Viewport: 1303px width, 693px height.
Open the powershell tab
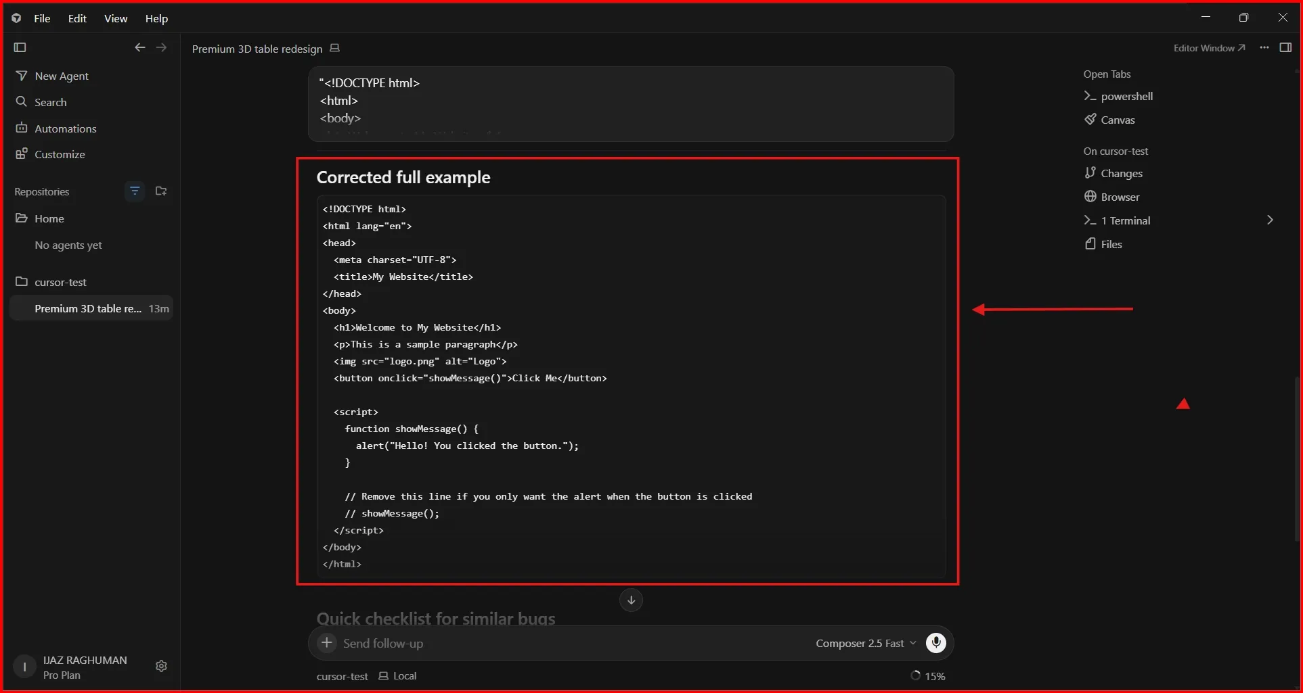click(x=1118, y=96)
